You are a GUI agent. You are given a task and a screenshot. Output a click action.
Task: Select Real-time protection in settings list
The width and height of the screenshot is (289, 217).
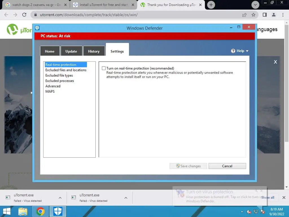click(x=65, y=65)
